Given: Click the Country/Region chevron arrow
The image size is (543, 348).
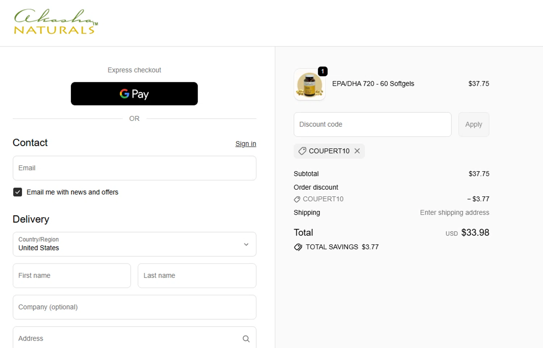Looking at the screenshot, I should [246, 244].
